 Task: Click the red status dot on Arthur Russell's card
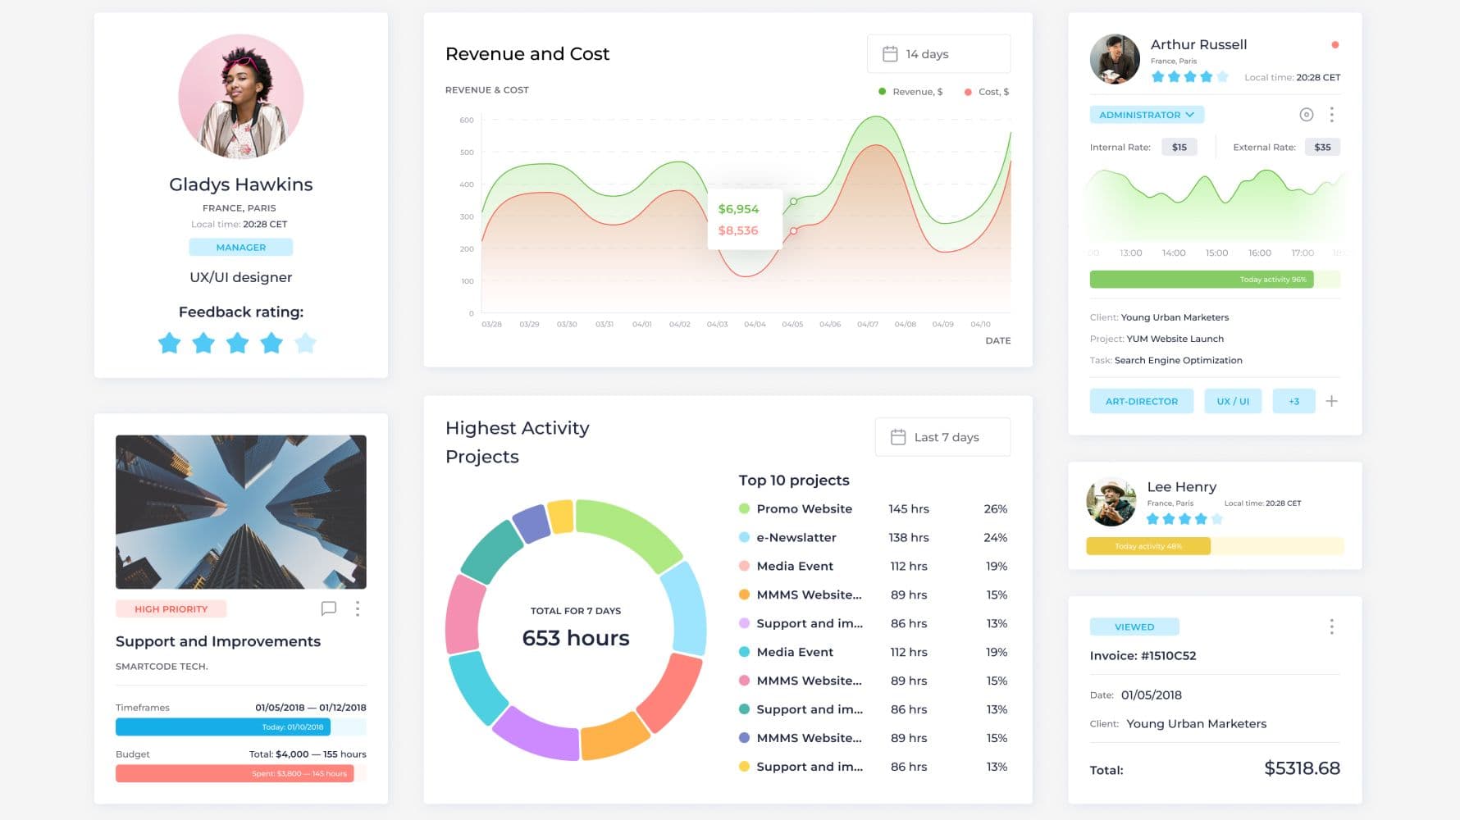click(1335, 45)
